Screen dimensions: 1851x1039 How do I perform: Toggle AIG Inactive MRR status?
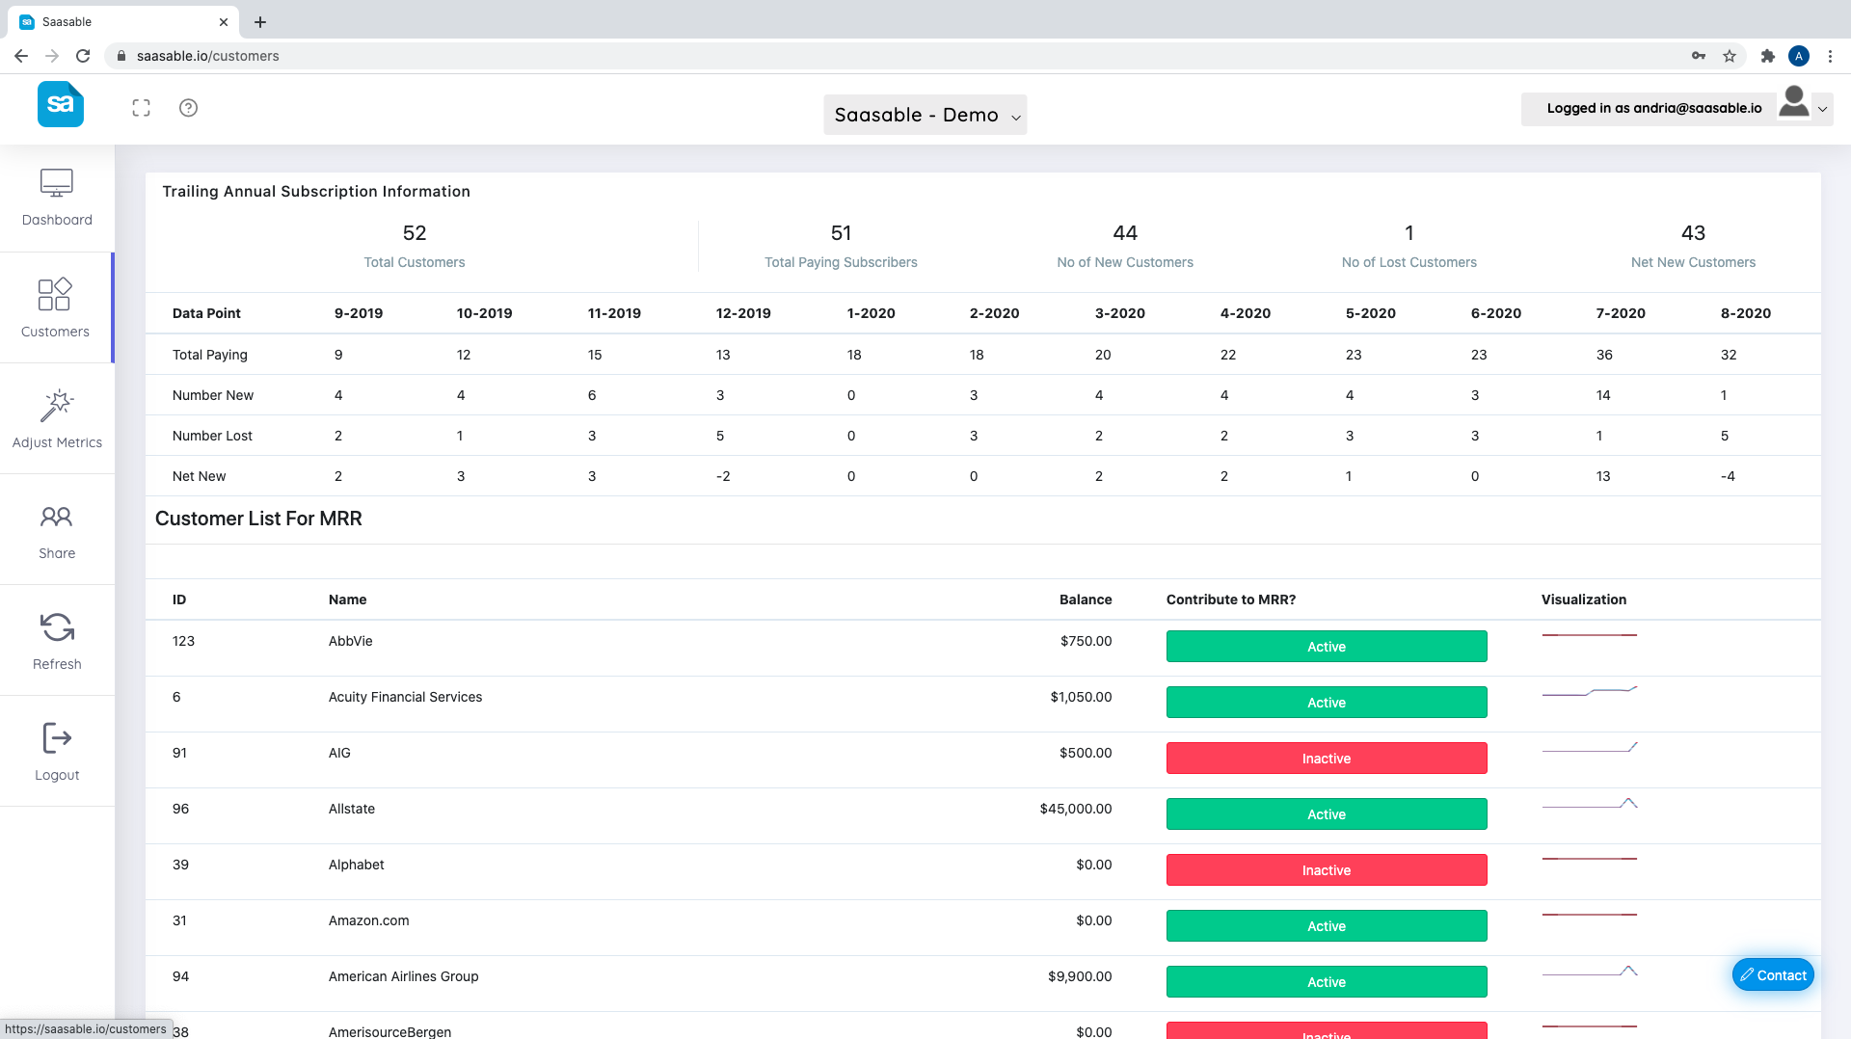[1327, 759]
